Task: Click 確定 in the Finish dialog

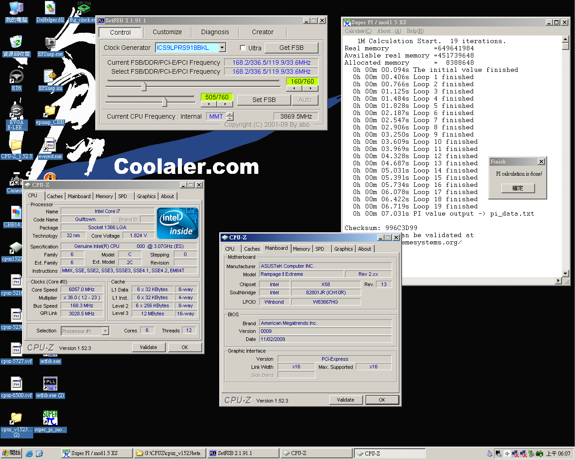Action: pos(518,188)
